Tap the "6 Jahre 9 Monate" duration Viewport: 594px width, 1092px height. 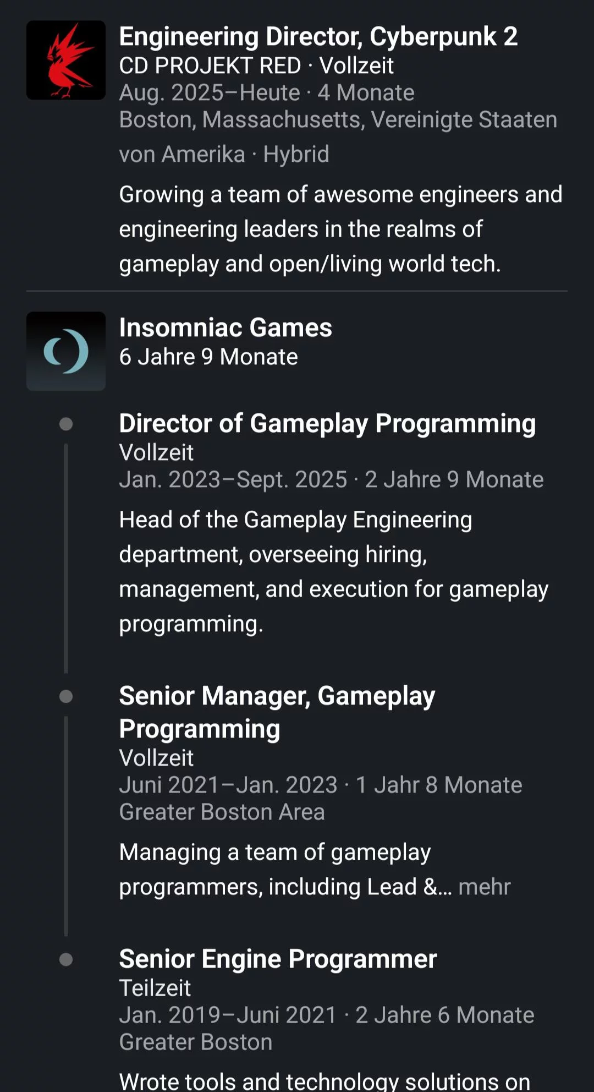208,357
